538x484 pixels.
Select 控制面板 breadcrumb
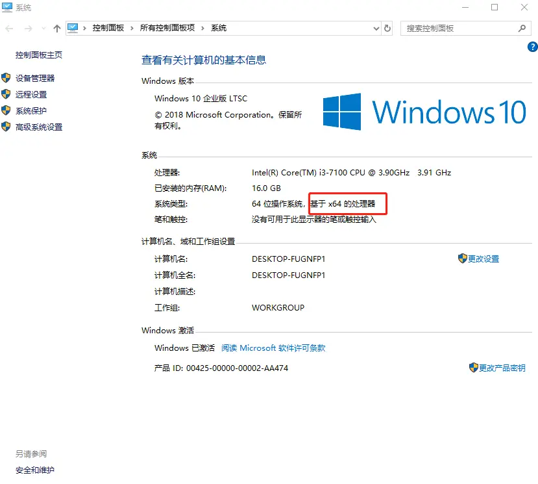point(108,28)
